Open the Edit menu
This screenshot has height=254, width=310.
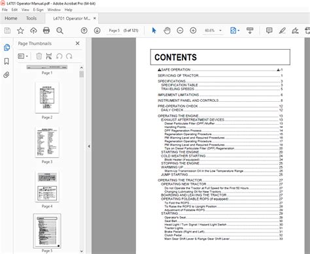(14, 10)
